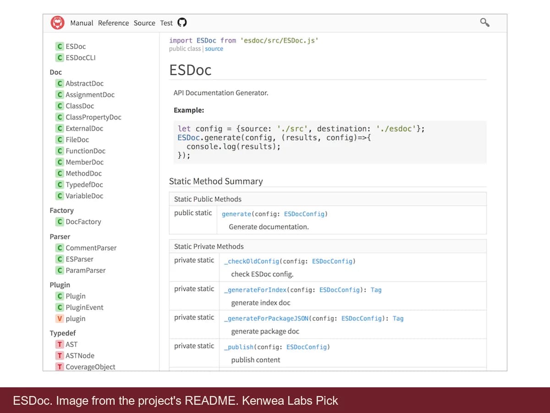Open FunctionDoc in the sidebar
The width and height of the screenshot is (550, 413).
click(x=85, y=151)
